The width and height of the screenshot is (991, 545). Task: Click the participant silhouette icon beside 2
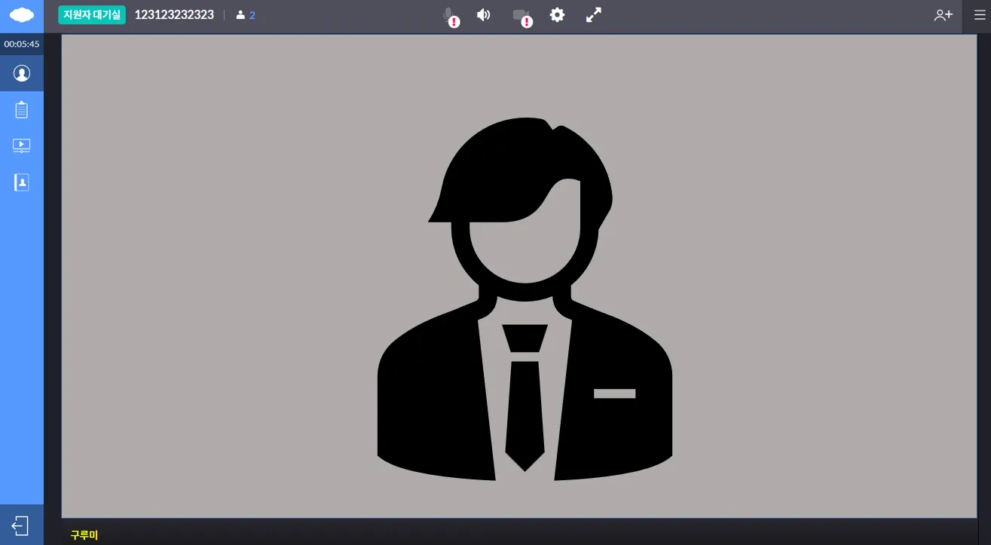240,15
